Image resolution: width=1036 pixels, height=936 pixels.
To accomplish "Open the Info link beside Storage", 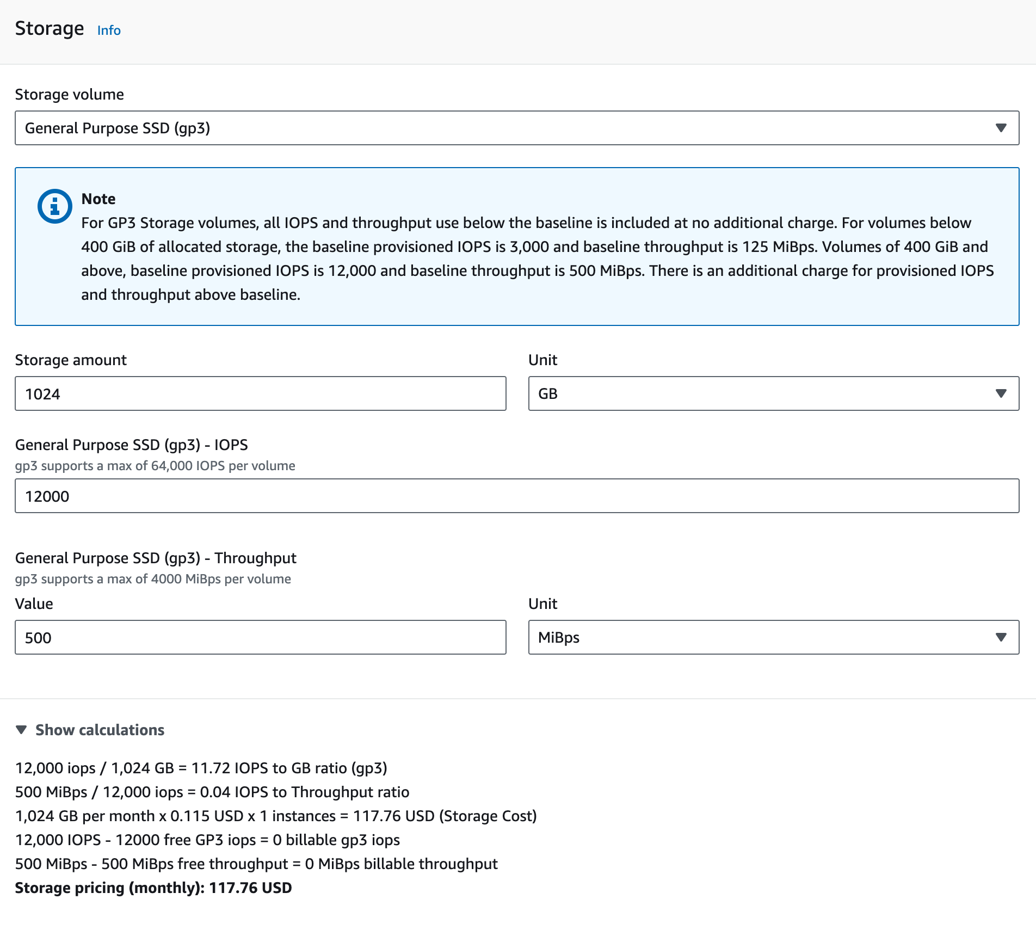I will coord(109,30).
